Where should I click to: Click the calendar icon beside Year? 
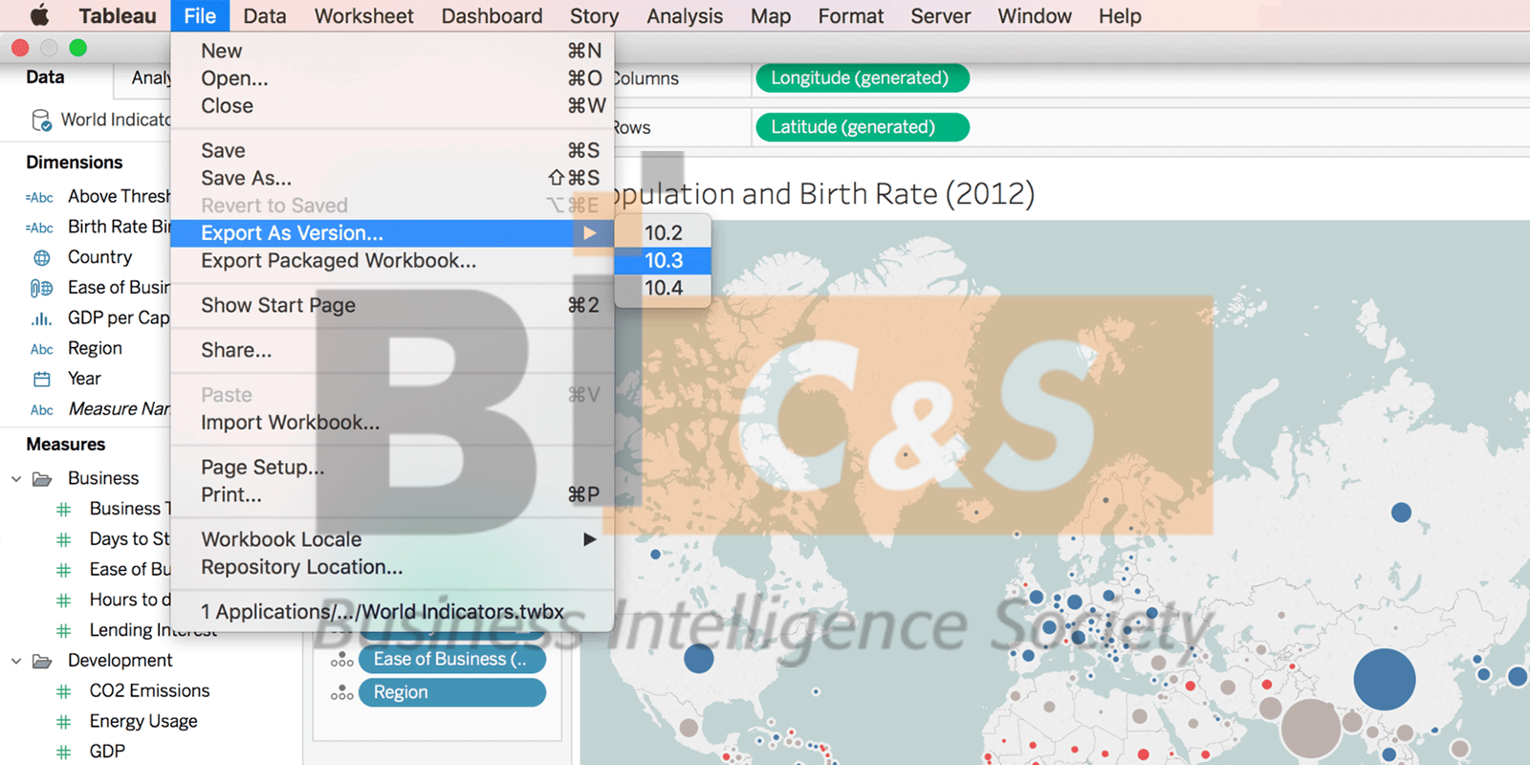pos(42,379)
